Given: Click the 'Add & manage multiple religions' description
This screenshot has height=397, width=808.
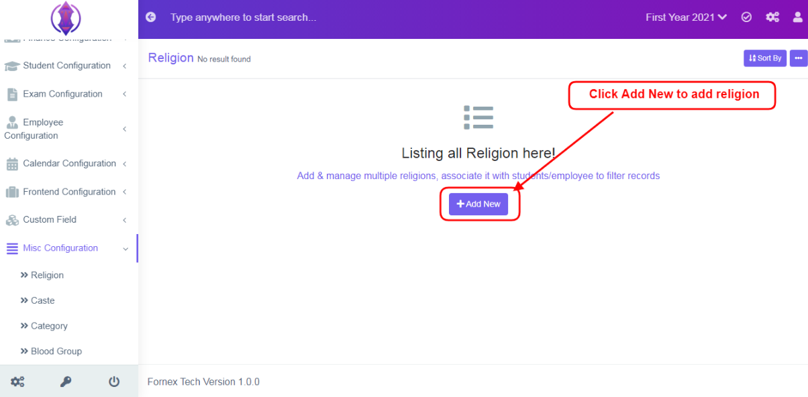Looking at the screenshot, I should [478, 176].
